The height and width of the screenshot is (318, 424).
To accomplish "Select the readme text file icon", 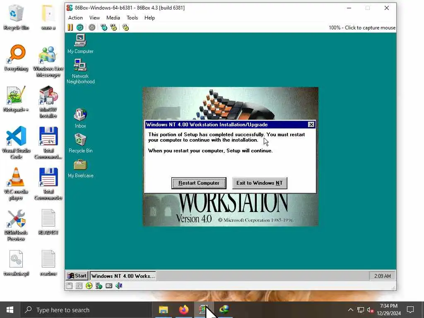I will (48, 263).
